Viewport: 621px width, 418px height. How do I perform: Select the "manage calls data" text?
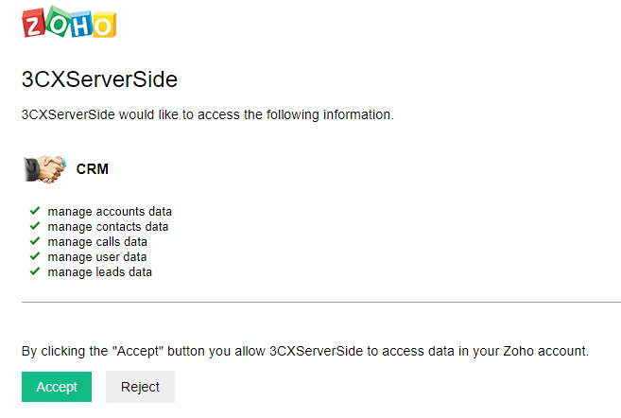click(97, 241)
